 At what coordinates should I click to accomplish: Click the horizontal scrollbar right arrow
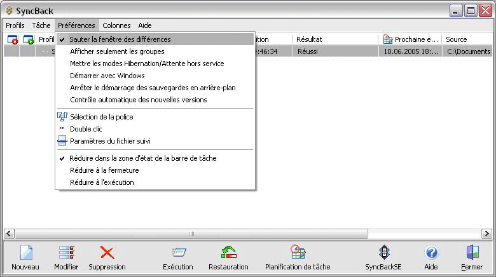click(x=490, y=233)
